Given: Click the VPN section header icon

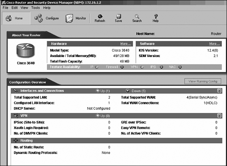Looking at the screenshot, I should coord(16,116).
